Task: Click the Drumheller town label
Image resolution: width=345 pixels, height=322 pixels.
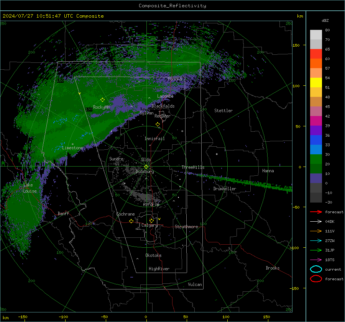Action: [225, 189]
